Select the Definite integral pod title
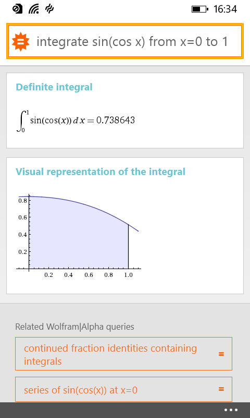 [54, 87]
